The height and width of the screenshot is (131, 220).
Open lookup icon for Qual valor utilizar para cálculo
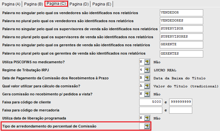coord(147,86)
